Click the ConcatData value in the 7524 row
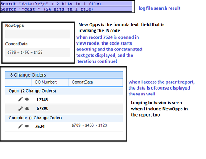The width and height of the screenshot is (206, 159). (89, 125)
